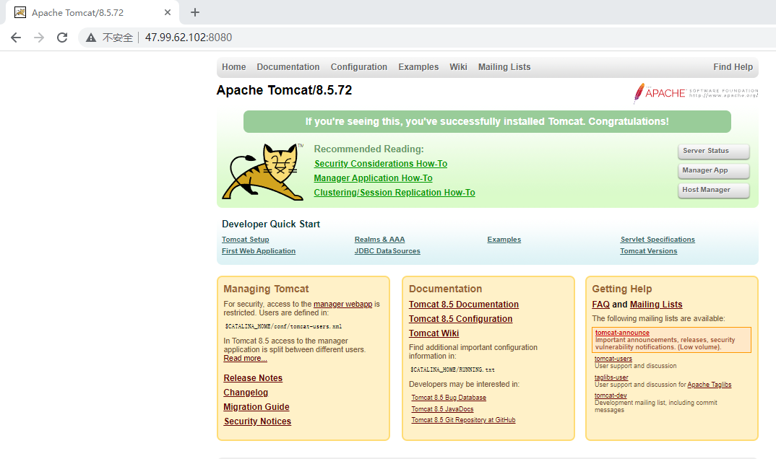
Task: Click the Tomcat favicon on the tab
Action: pos(20,12)
